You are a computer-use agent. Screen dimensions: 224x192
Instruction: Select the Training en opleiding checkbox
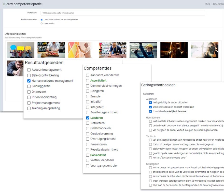[29, 108]
